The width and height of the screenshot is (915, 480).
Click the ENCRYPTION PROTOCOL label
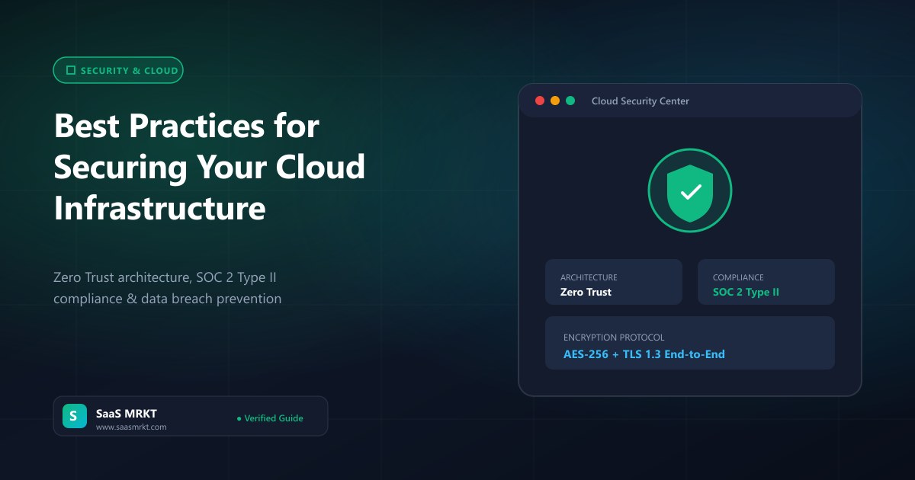[x=614, y=338]
